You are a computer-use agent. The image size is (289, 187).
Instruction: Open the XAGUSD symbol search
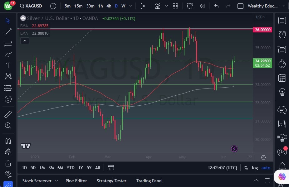click(x=31, y=6)
